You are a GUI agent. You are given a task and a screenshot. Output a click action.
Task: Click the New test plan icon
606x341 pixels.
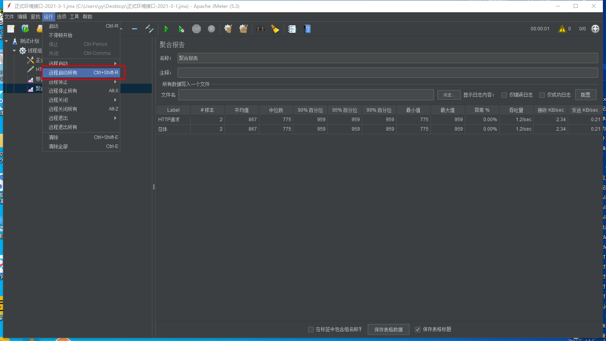tap(11, 28)
